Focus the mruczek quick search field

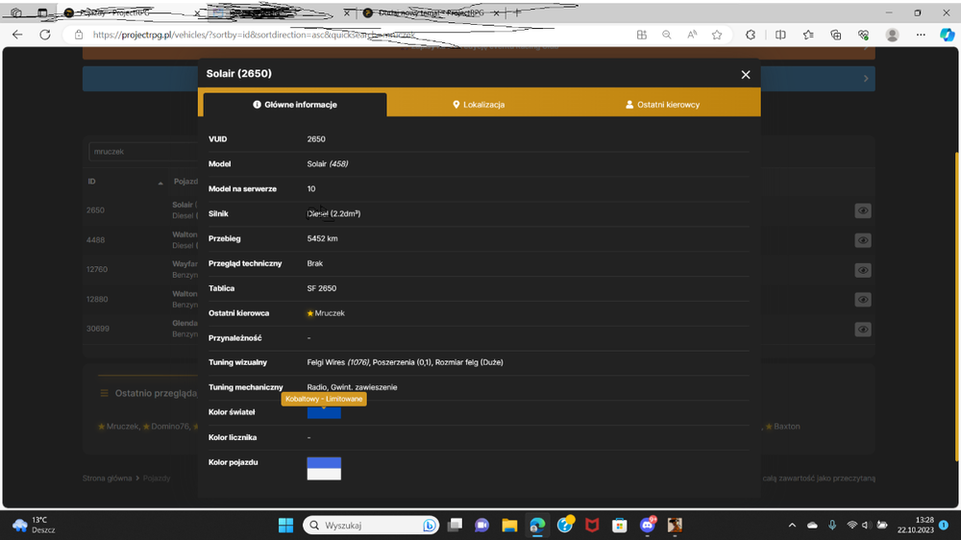coord(143,152)
